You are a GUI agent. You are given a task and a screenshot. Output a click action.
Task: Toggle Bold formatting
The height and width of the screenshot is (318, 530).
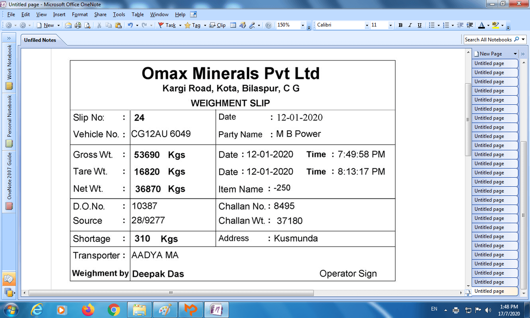(x=400, y=25)
